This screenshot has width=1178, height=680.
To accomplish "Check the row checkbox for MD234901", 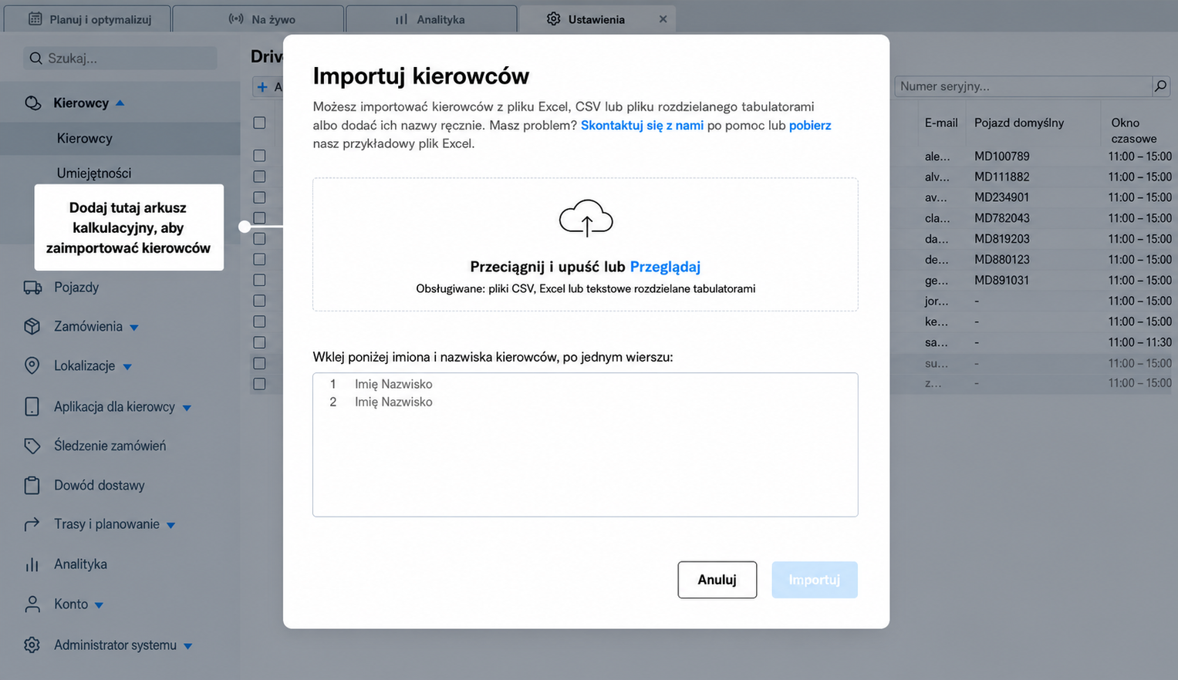I will click(259, 197).
